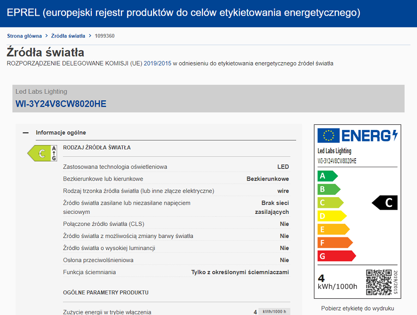This screenshot has height=315, width=417.
Task: Click Zużycie energii w trybie włączenia label
Action: pyautogui.click(x=107, y=312)
